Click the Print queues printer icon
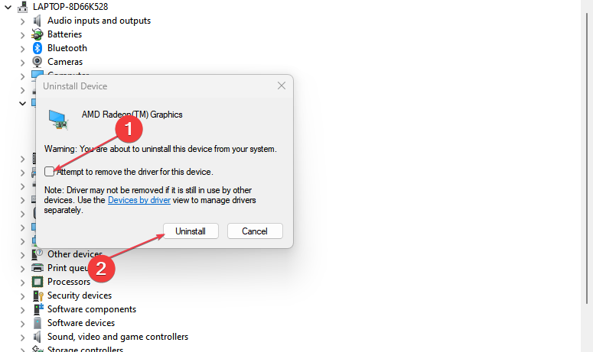The image size is (593, 352). click(x=37, y=268)
